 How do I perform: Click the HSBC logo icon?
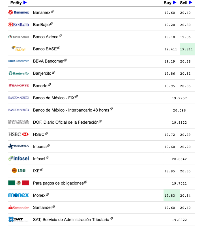coord(19,134)
